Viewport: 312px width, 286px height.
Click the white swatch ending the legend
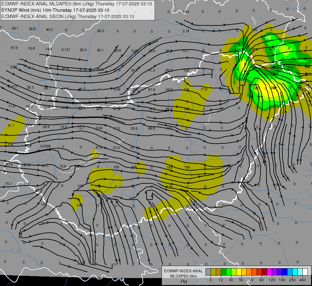(305, 272)
